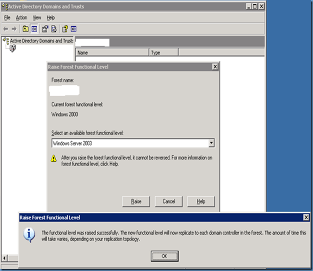
Task: Close the Active Directory Domains and Trusts window
Action: [x=261, y=7]
